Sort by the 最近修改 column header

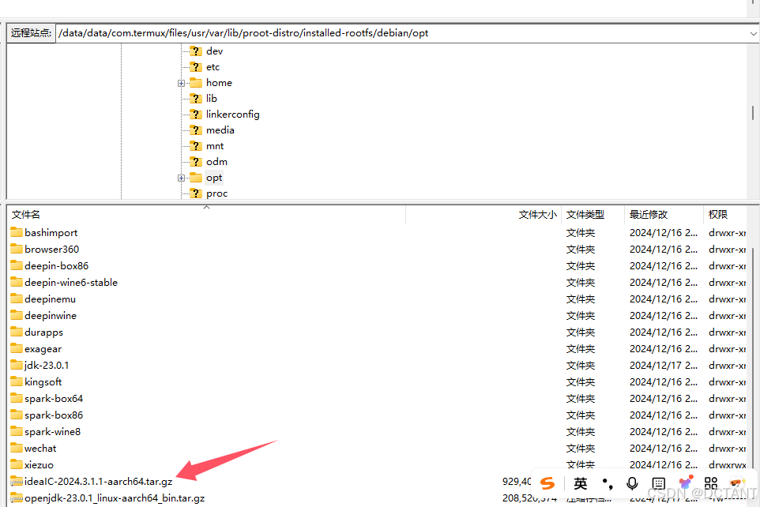coord(664,215)
